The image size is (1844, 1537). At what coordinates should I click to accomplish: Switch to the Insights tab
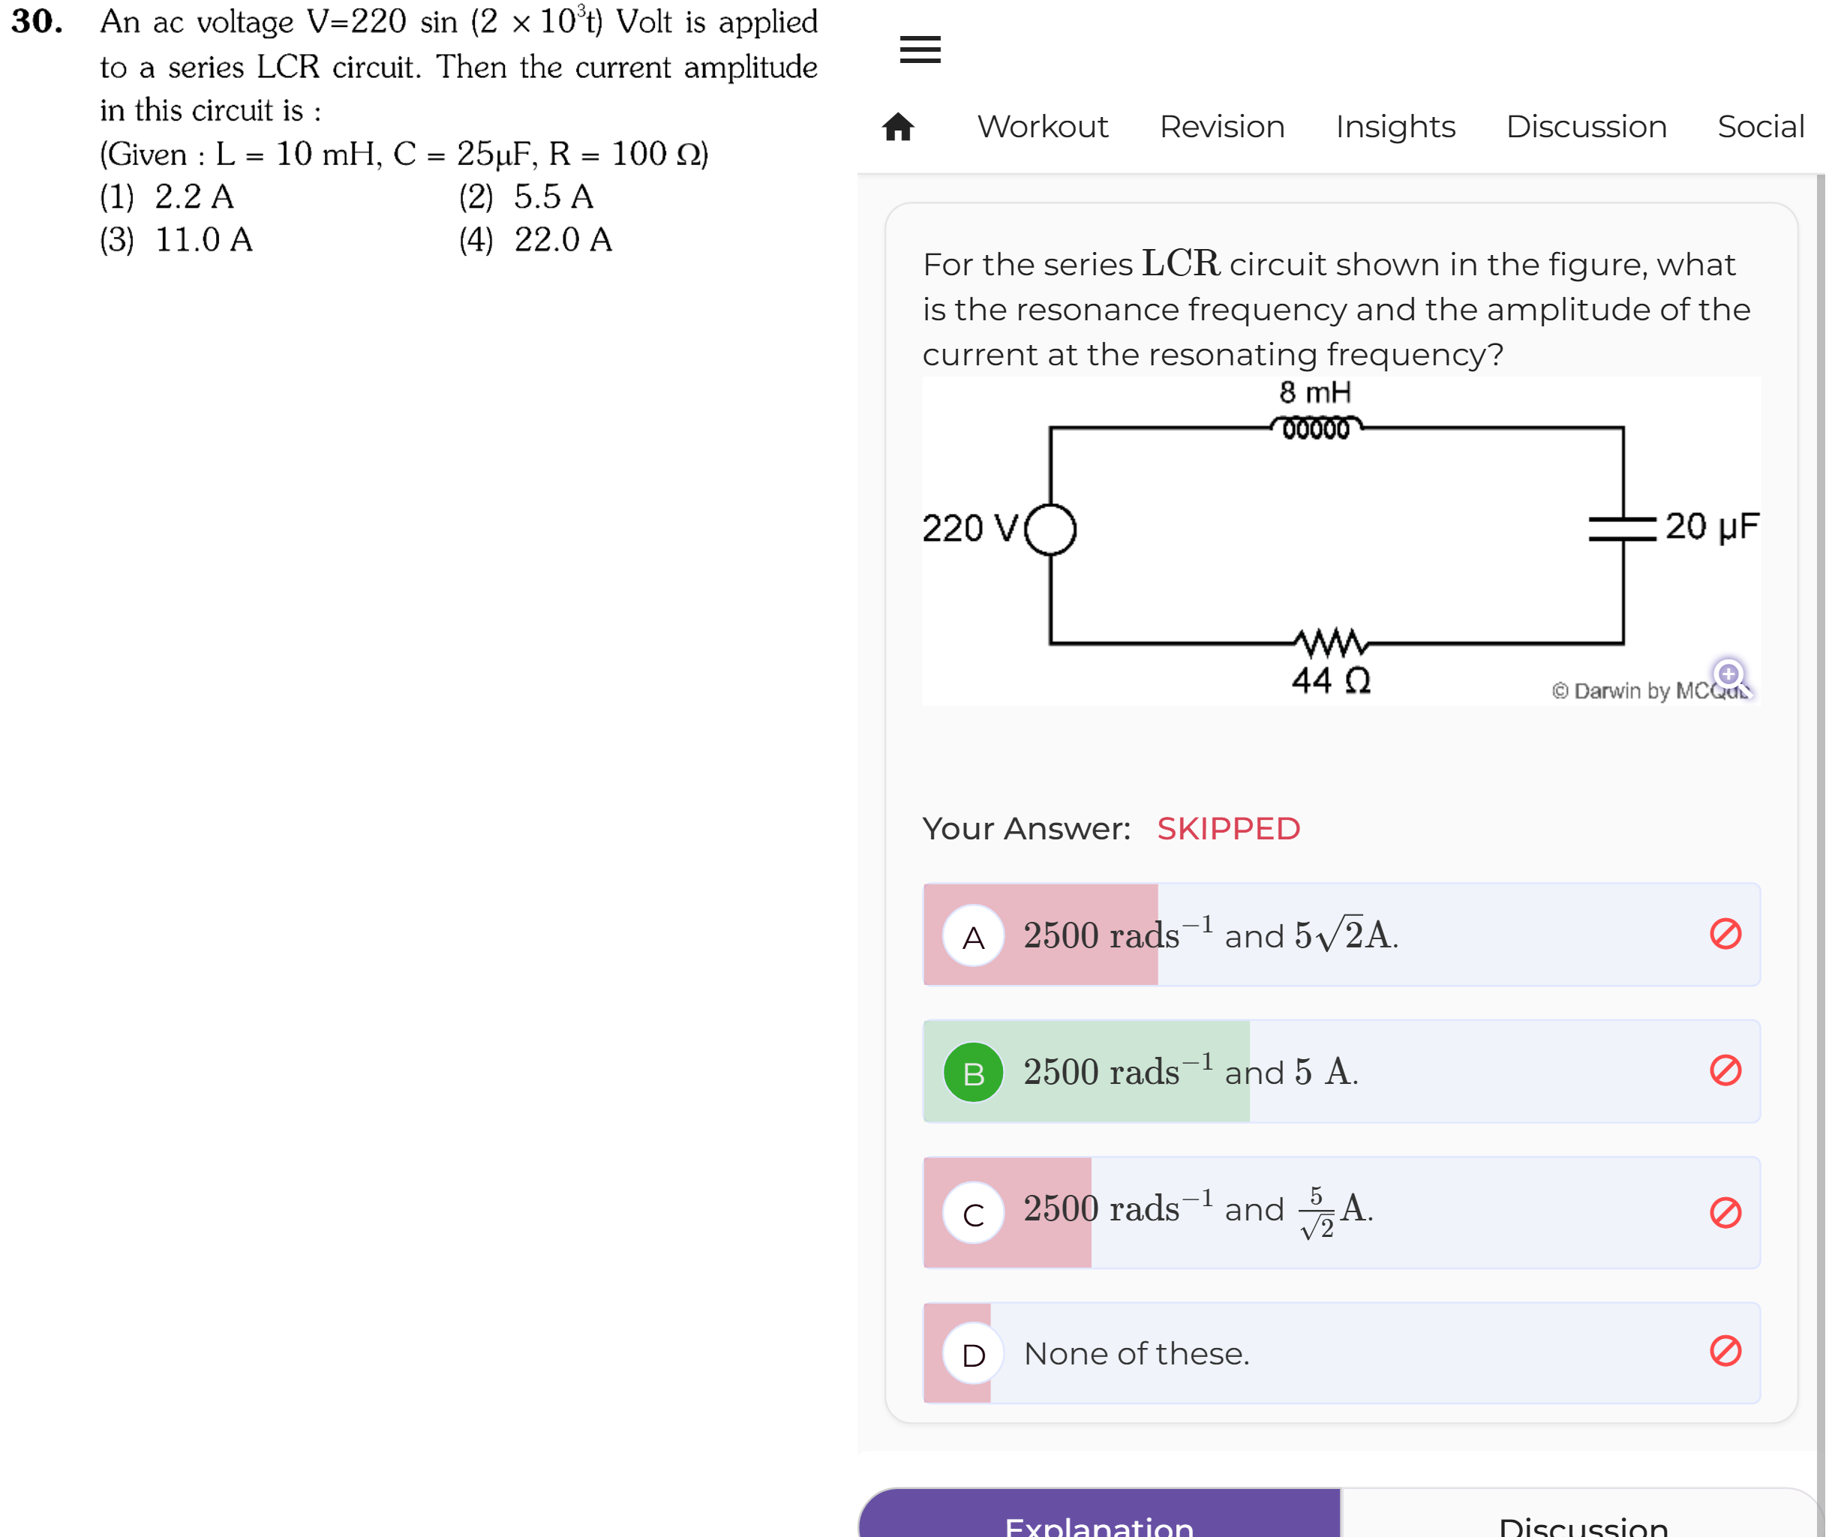click(x=1395, y=127)
